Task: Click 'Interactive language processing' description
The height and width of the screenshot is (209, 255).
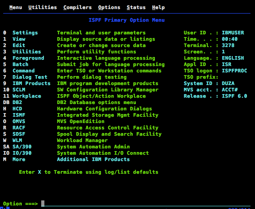Action: (106, 58)
